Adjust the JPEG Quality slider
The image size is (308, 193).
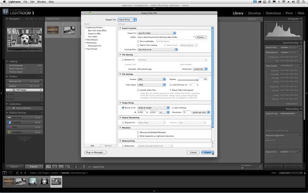(197, 79)
